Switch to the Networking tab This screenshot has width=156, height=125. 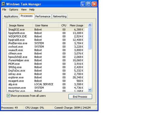pyautogui.click(x=60, y=16)
